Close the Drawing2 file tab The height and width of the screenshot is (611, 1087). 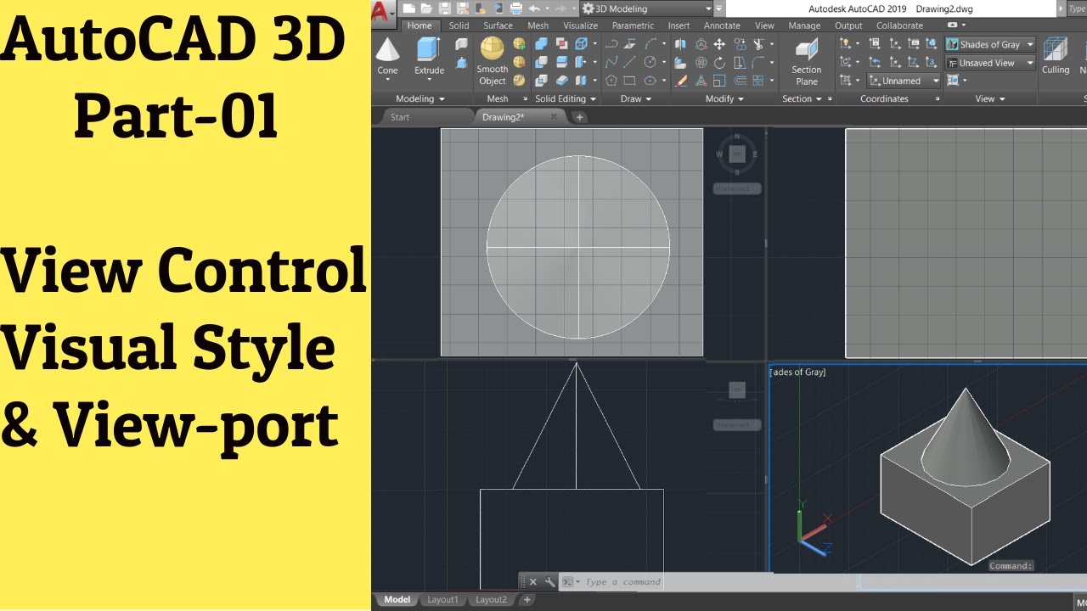click(553, 117)
